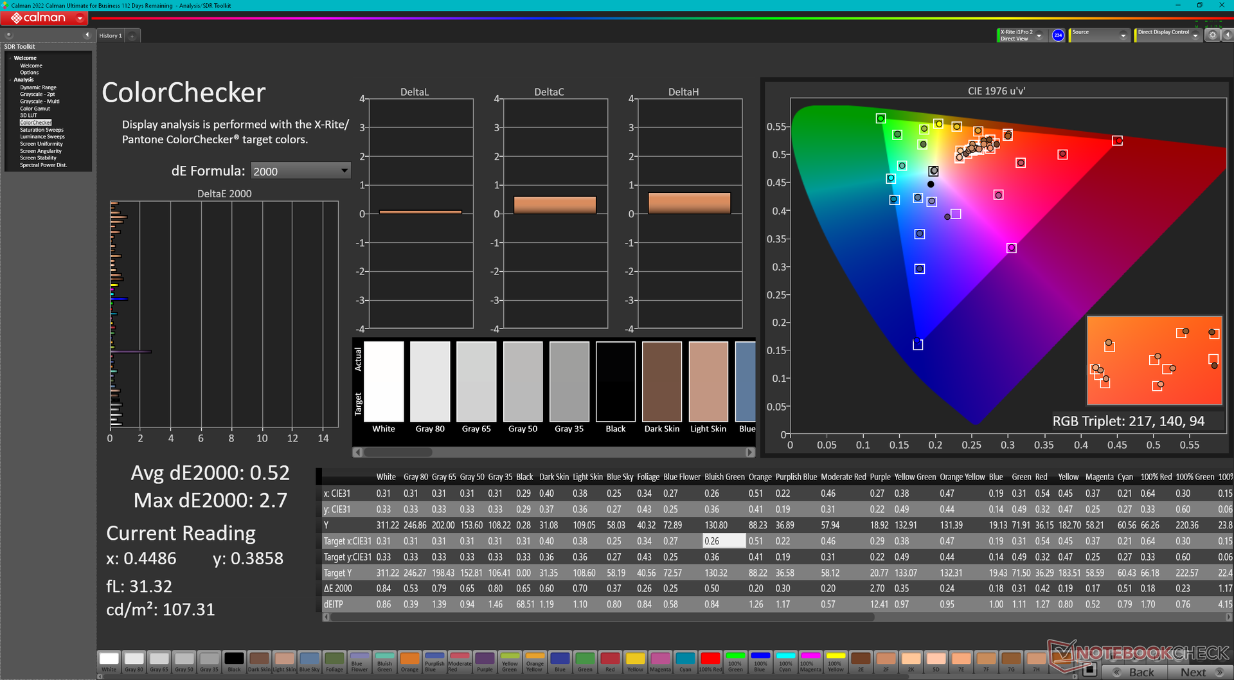Collapse the left SDR Toolkit panel arrow
Image resolution: width=1234 pixels, height=680 pixels.
(x=87, y=35)
